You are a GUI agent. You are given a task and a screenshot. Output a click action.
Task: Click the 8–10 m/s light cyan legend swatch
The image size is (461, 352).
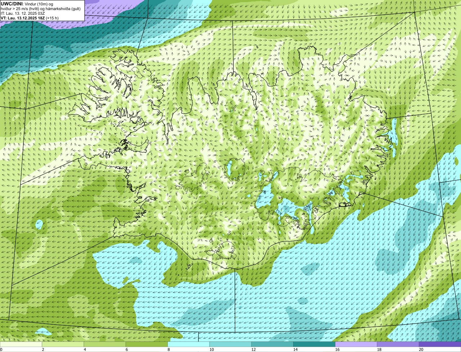[189, 344]
